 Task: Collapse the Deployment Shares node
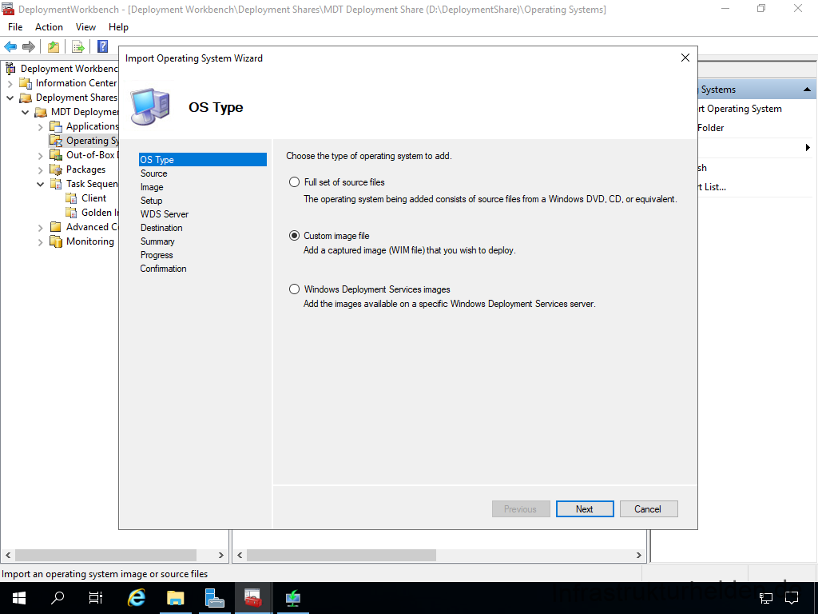click(10, 98)
